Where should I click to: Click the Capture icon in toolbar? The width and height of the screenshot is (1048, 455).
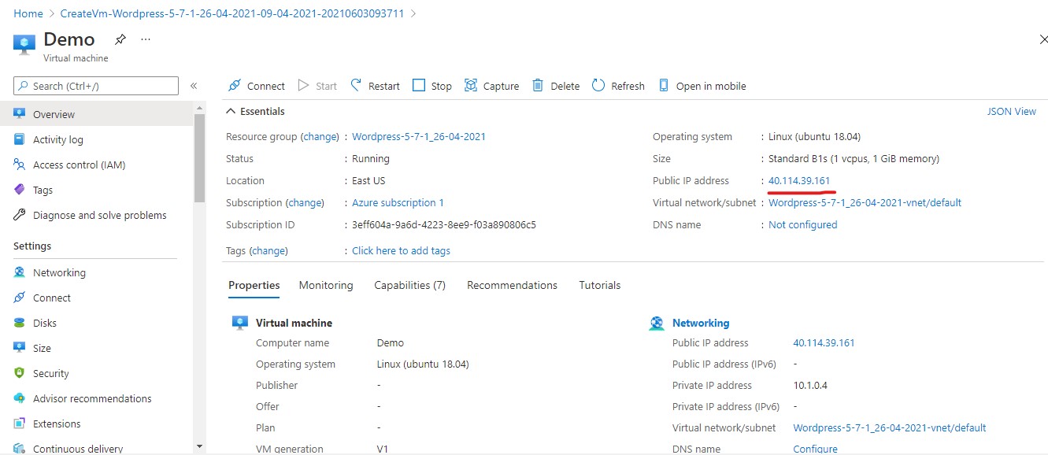pyautogui.click(x=471, y=86)
